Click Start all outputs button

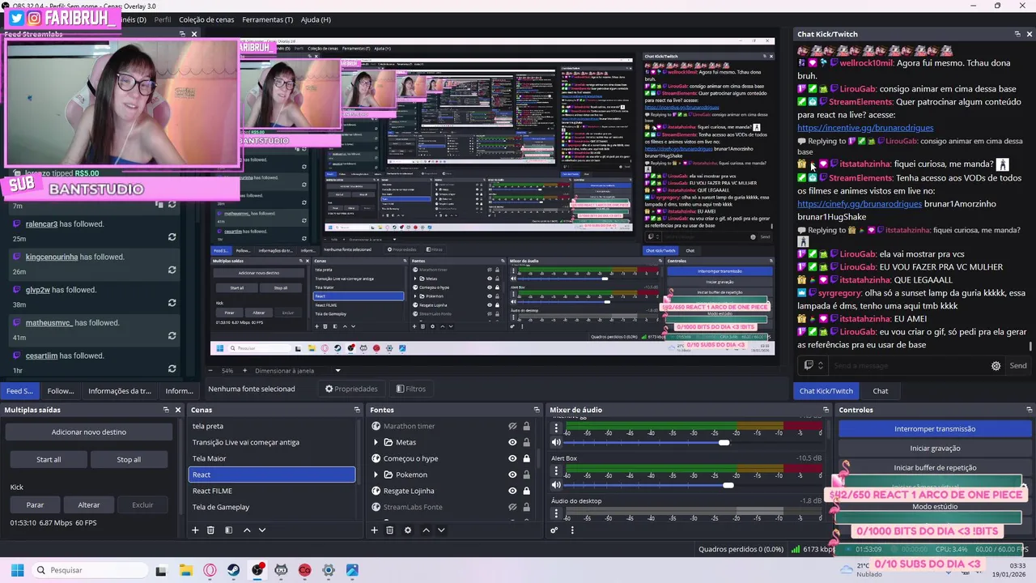(x=49, y=459)
